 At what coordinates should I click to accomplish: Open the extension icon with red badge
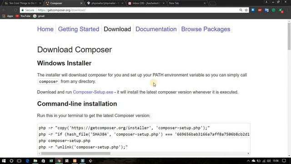coord(281,10)
